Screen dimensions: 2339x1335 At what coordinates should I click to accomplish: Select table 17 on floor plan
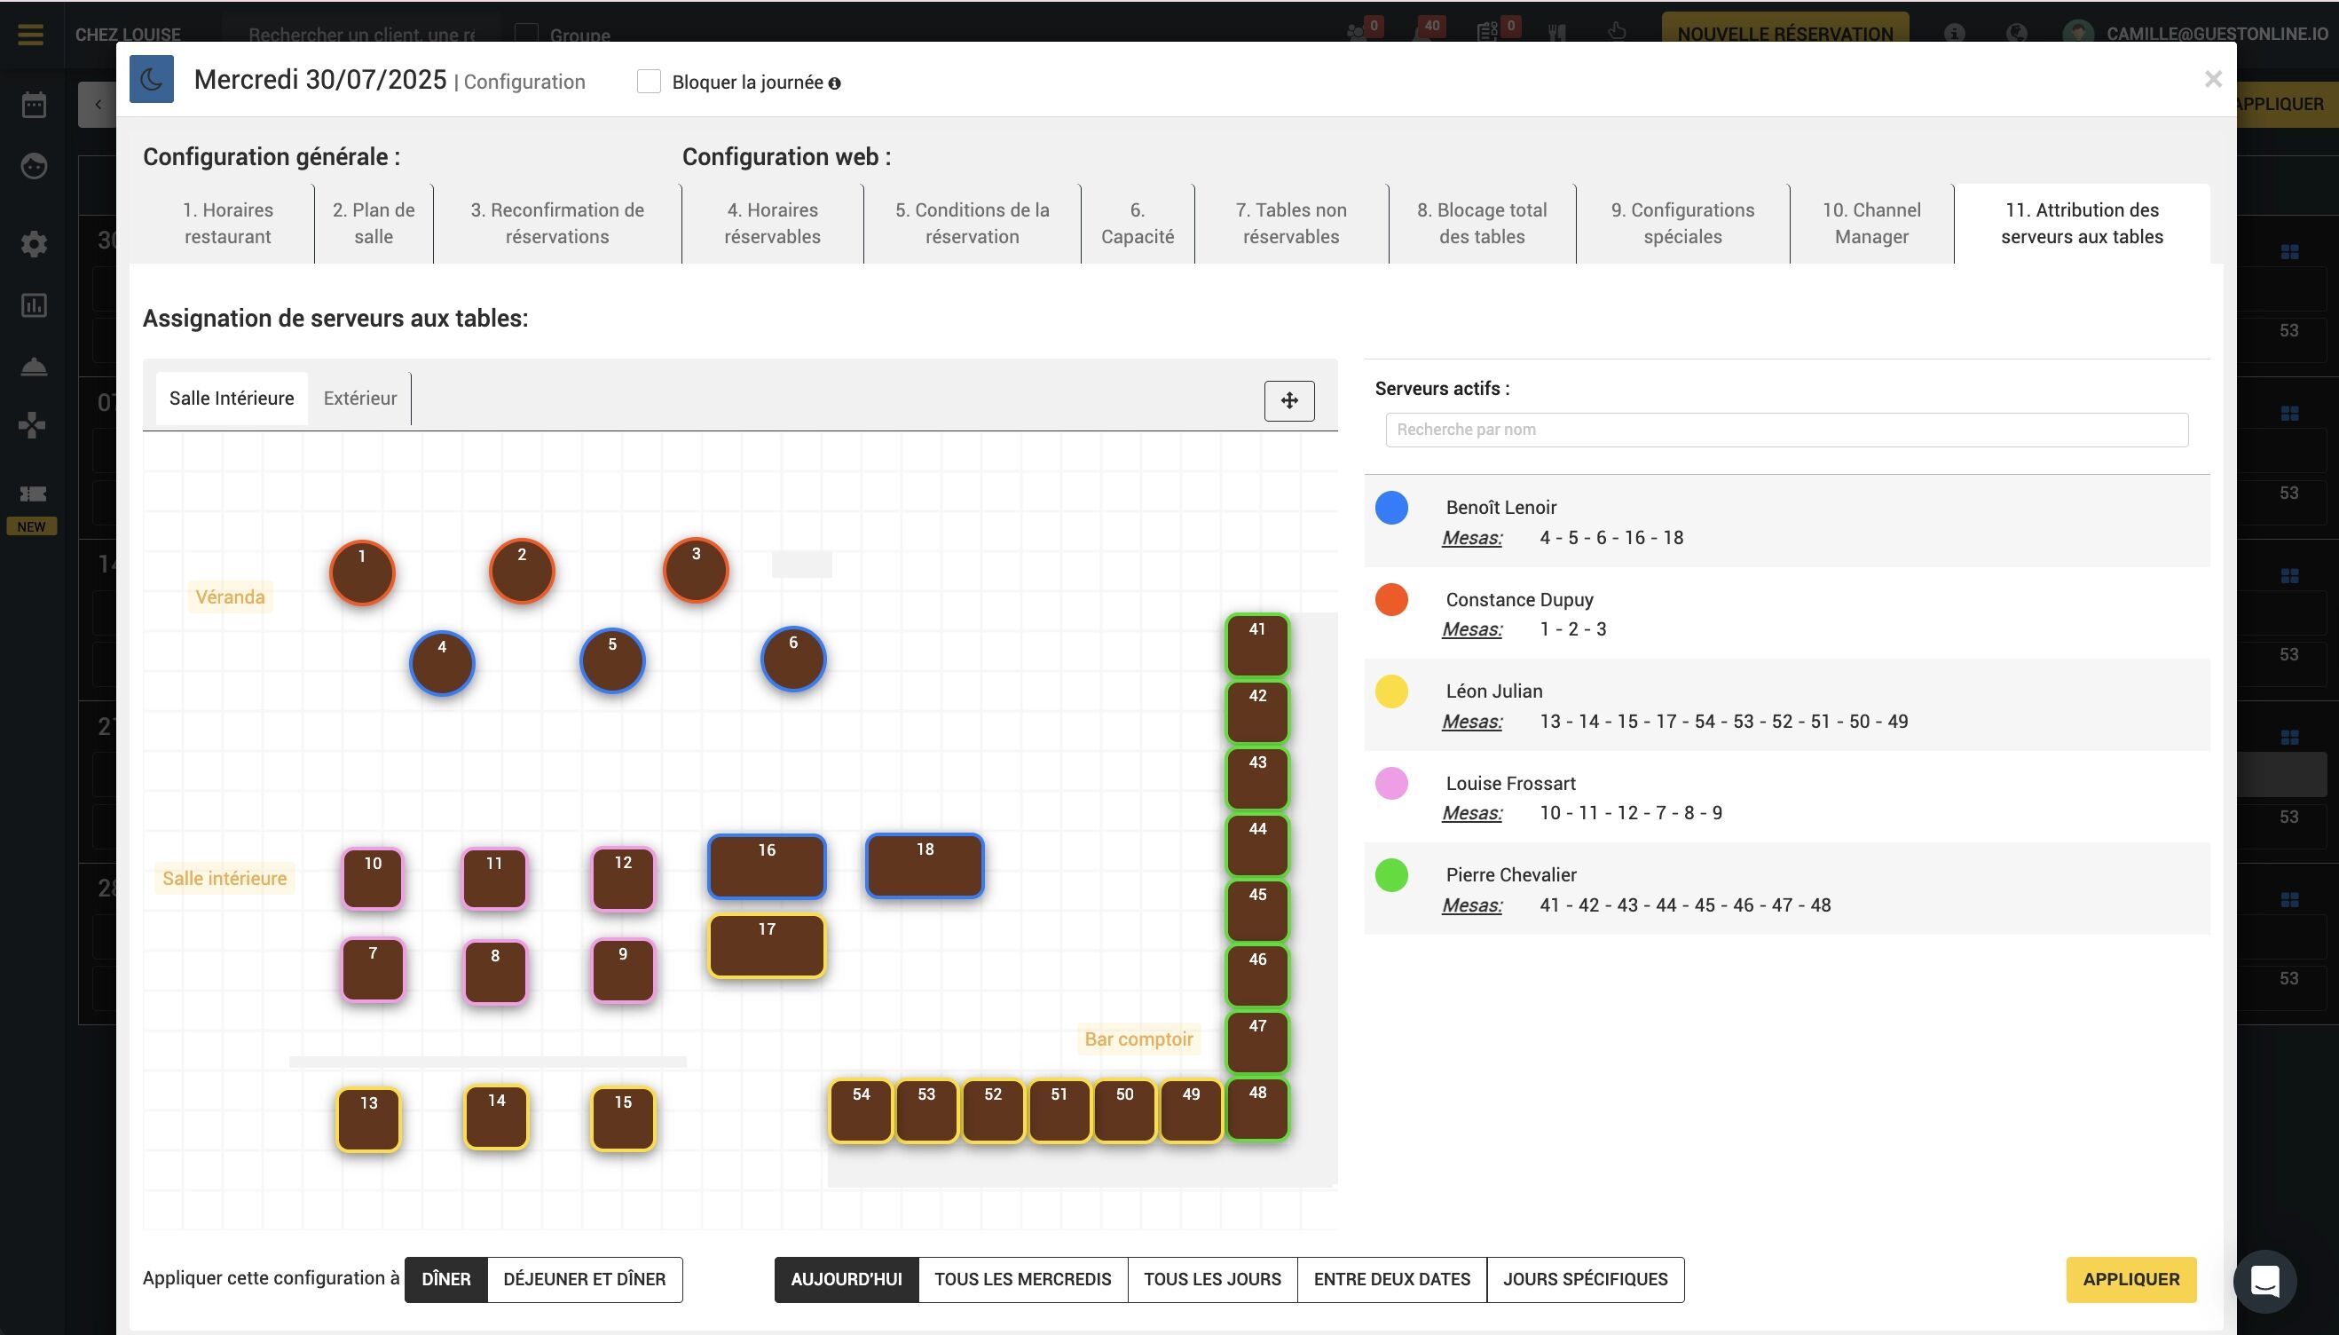[767, 947]
